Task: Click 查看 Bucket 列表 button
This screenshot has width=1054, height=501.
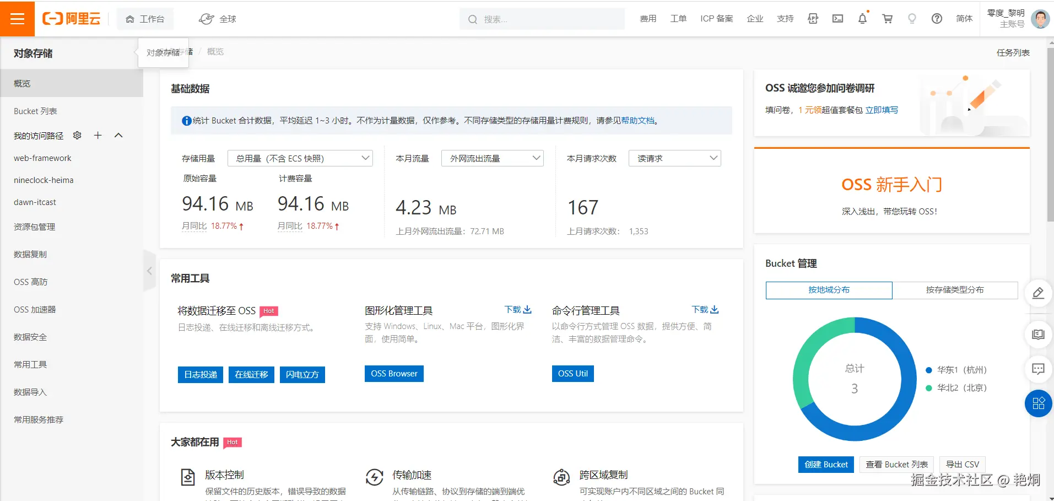Action: tap(897, 465)
